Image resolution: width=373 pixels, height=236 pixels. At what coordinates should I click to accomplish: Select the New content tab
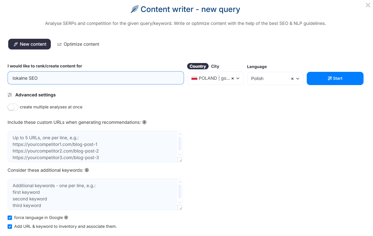pos(29,44)
